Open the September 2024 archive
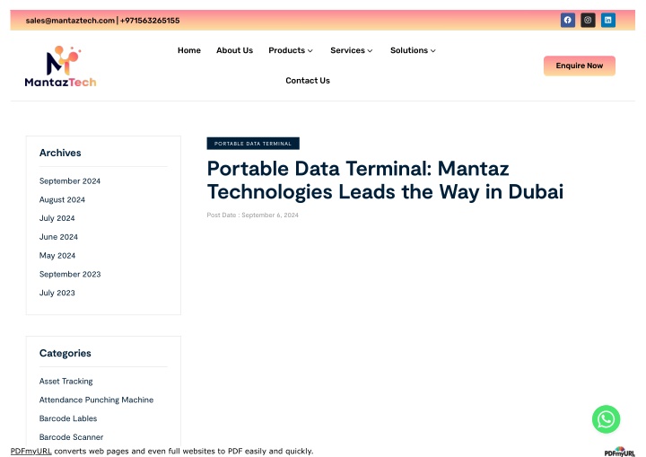 tap(70, 180)
